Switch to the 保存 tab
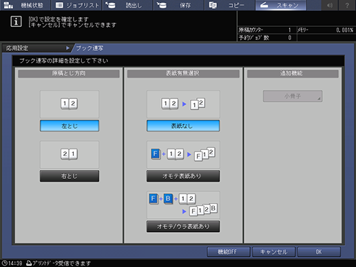The image size is (356, 267). [178, 5]
